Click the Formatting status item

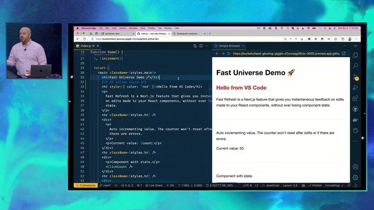click(334, 185)
